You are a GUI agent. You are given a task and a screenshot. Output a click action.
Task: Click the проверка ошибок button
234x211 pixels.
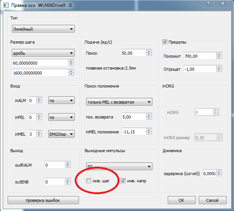click(43, 200)
